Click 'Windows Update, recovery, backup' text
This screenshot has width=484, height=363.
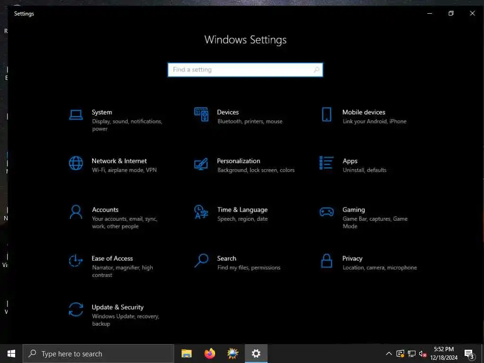coord(126,320)
